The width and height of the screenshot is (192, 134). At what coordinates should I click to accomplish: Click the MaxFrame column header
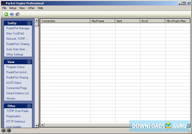(x=103, y=21)
